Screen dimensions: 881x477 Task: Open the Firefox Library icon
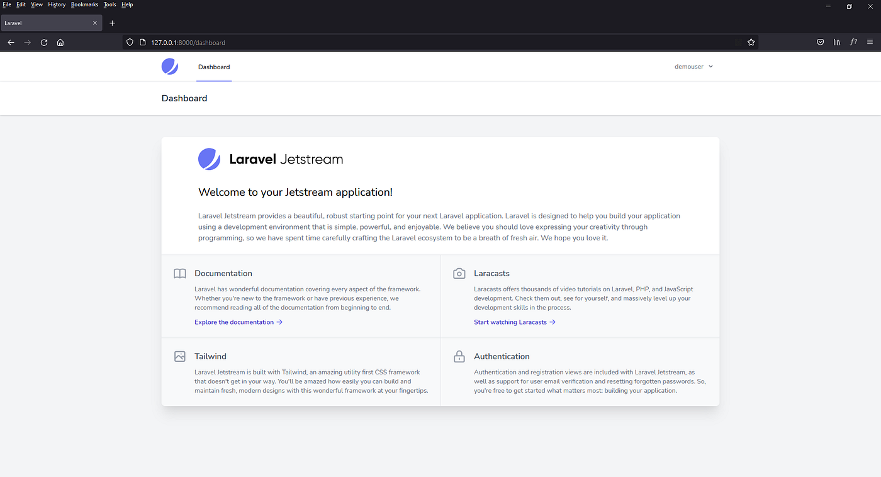(836, 42)
